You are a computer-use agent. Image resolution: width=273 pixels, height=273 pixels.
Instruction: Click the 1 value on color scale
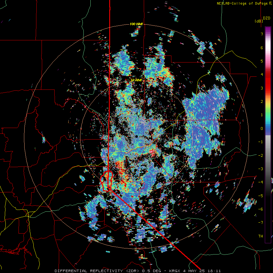pyautogui.click(x=262, y=115)
